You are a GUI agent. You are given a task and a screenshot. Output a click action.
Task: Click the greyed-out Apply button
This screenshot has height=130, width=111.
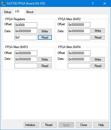[x=66, y=125]
